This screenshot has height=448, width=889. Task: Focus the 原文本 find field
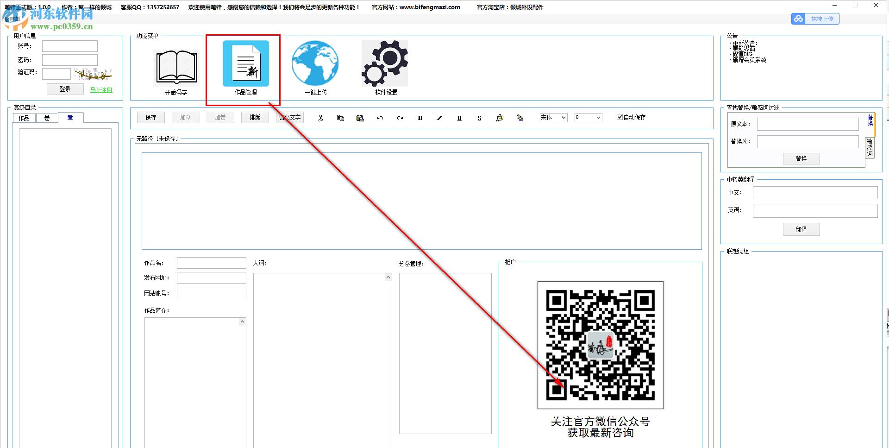[808, 124]
